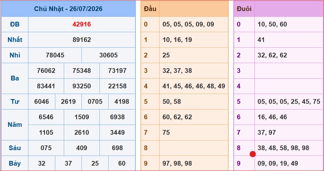Screen dimensions: 324x171
Task: Click Đuôi values 05, 05, 05, 25, 45, 75
Action: [x=289, y=102]
